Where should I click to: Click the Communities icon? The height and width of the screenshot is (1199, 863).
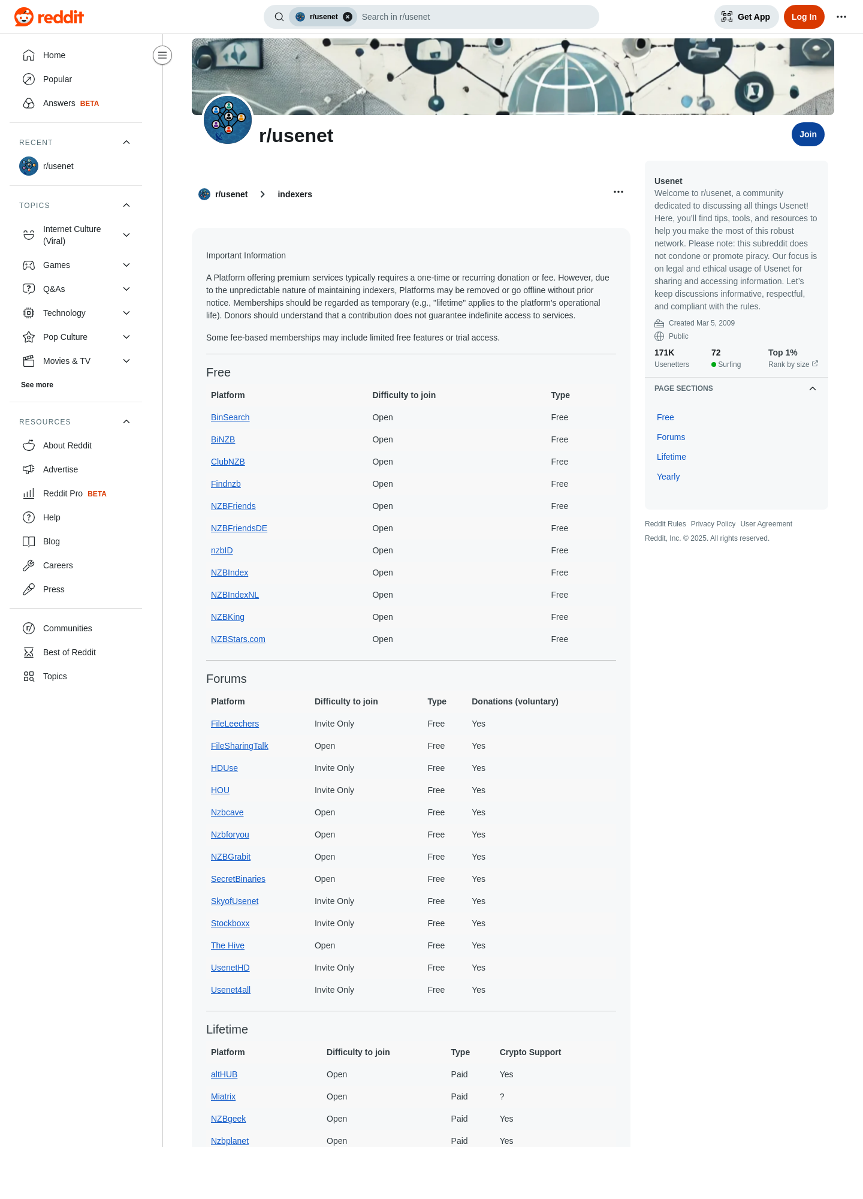coord(29,628)
